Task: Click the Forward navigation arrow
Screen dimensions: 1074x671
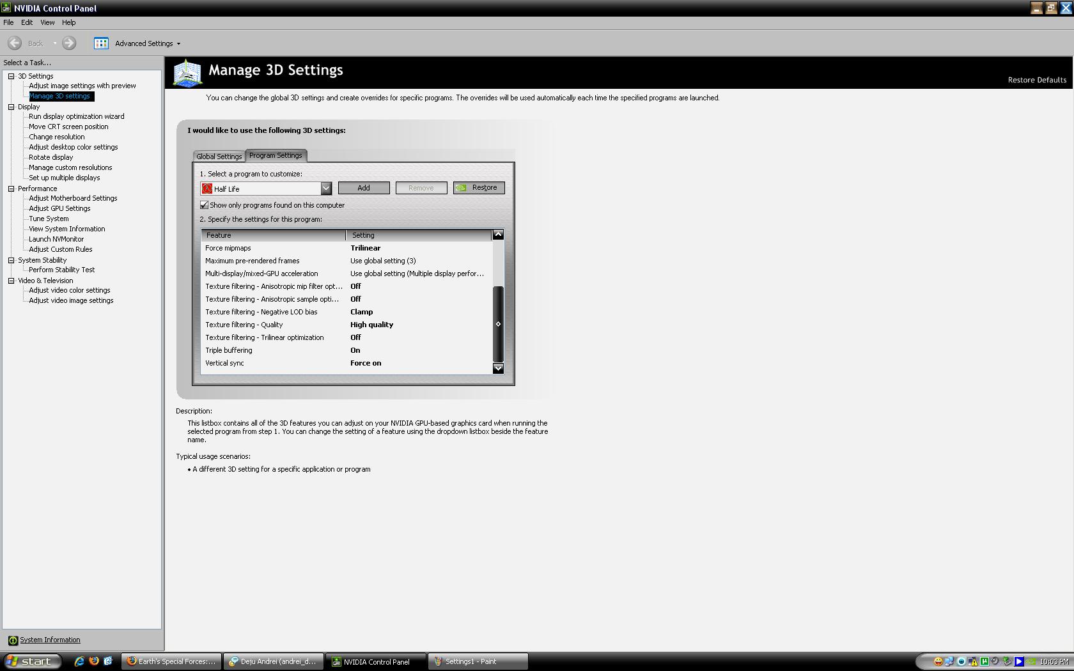Action: 69,43
